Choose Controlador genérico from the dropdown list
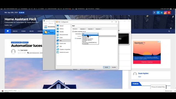This screenshot has height=99, width=176. 90,40
